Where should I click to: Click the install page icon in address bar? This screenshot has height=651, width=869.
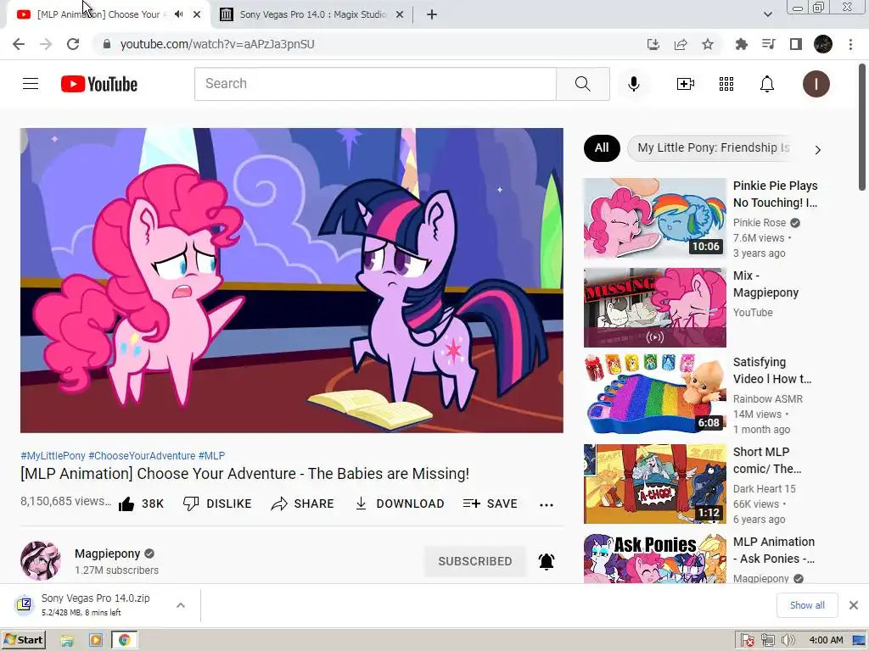tap(653, 44)
